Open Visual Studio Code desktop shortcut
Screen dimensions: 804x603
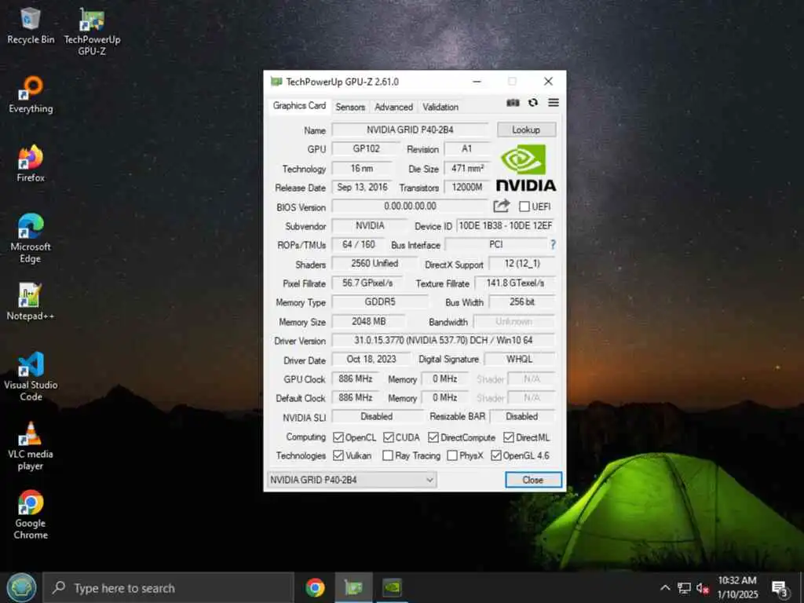point(31,377)
